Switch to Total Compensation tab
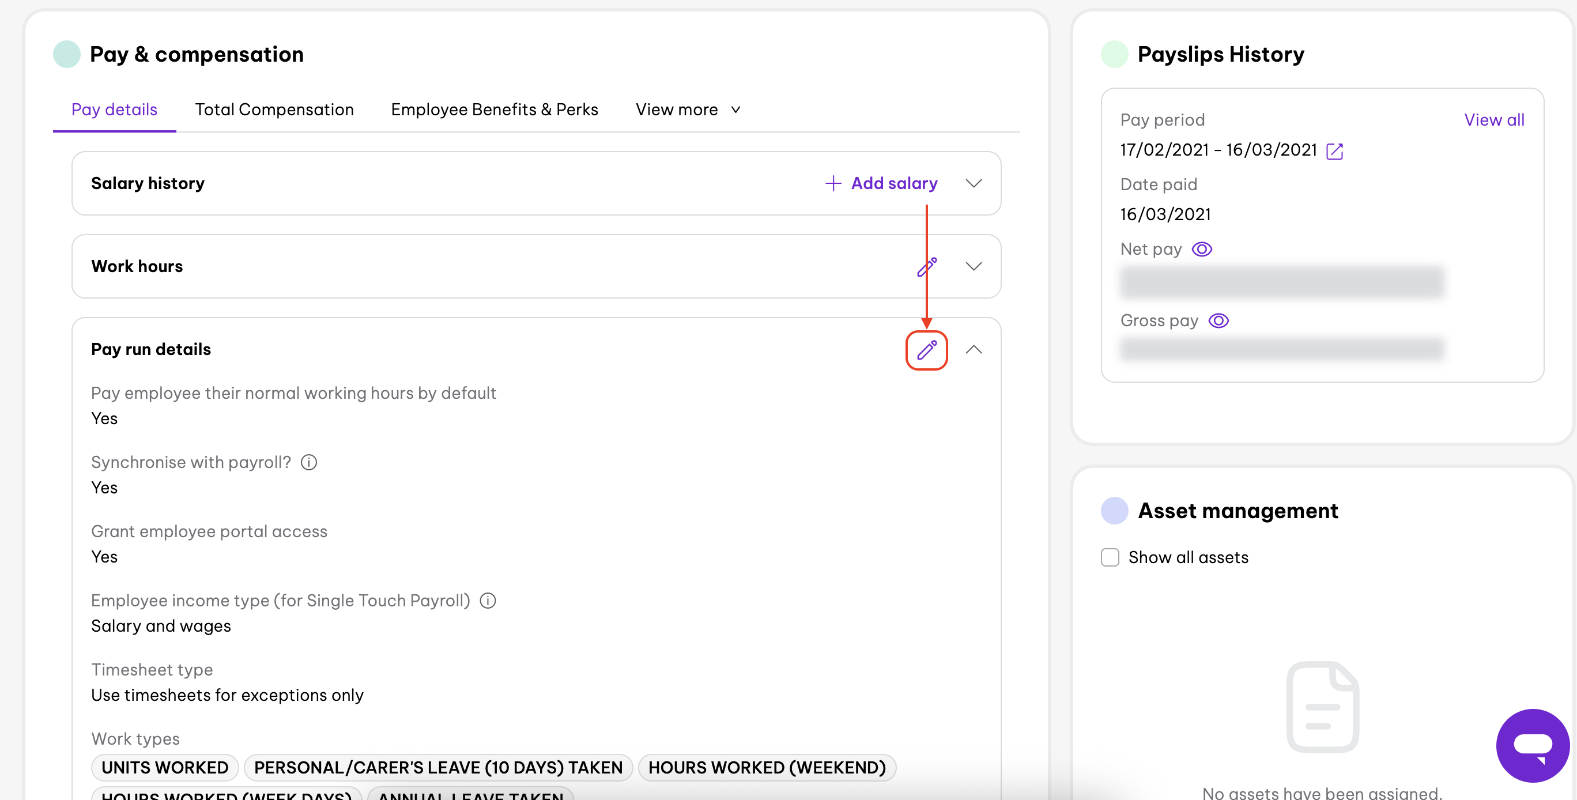Screen dimensions: 1577x800 coord(274,110)
